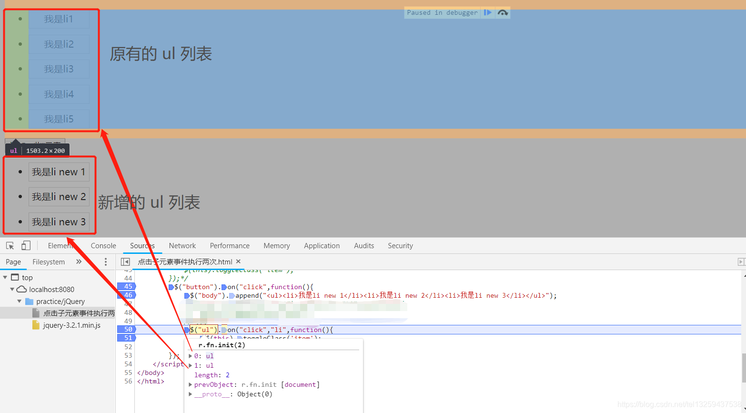This screenshot has height=413, width=746.
Task: Activate the inspect element picker
Action: tap(10, 246)
